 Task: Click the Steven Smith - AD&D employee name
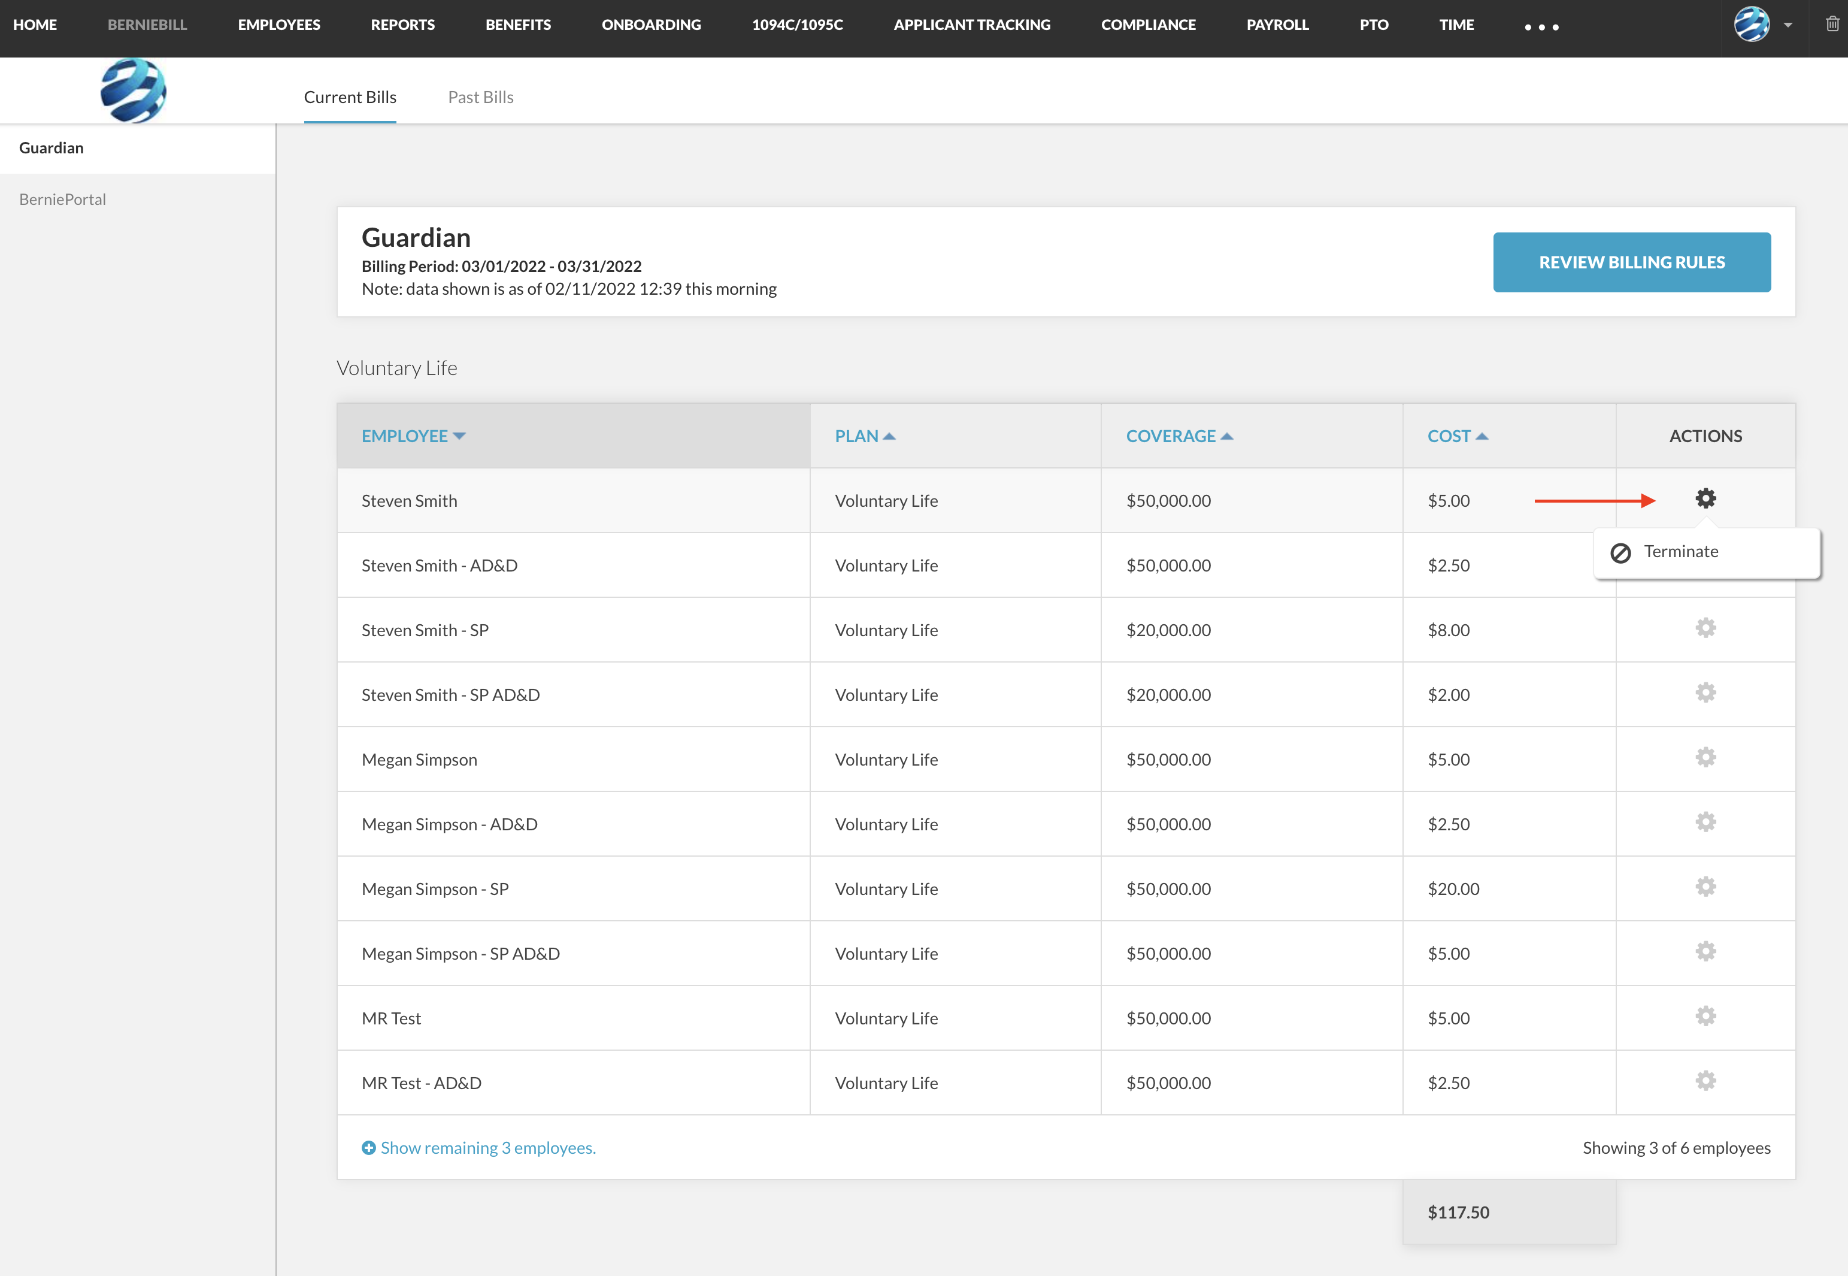click(x=440, y=566)
